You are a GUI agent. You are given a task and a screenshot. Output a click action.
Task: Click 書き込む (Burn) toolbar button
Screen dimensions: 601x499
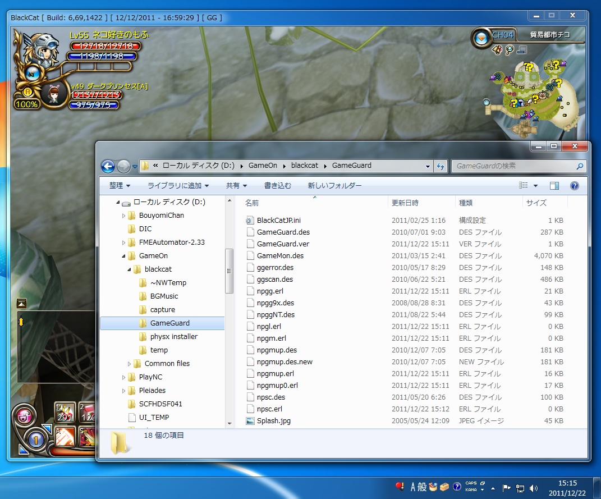coord(277,186)
